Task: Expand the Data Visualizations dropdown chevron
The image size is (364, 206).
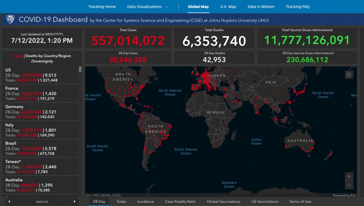Action: coord(166,7)
